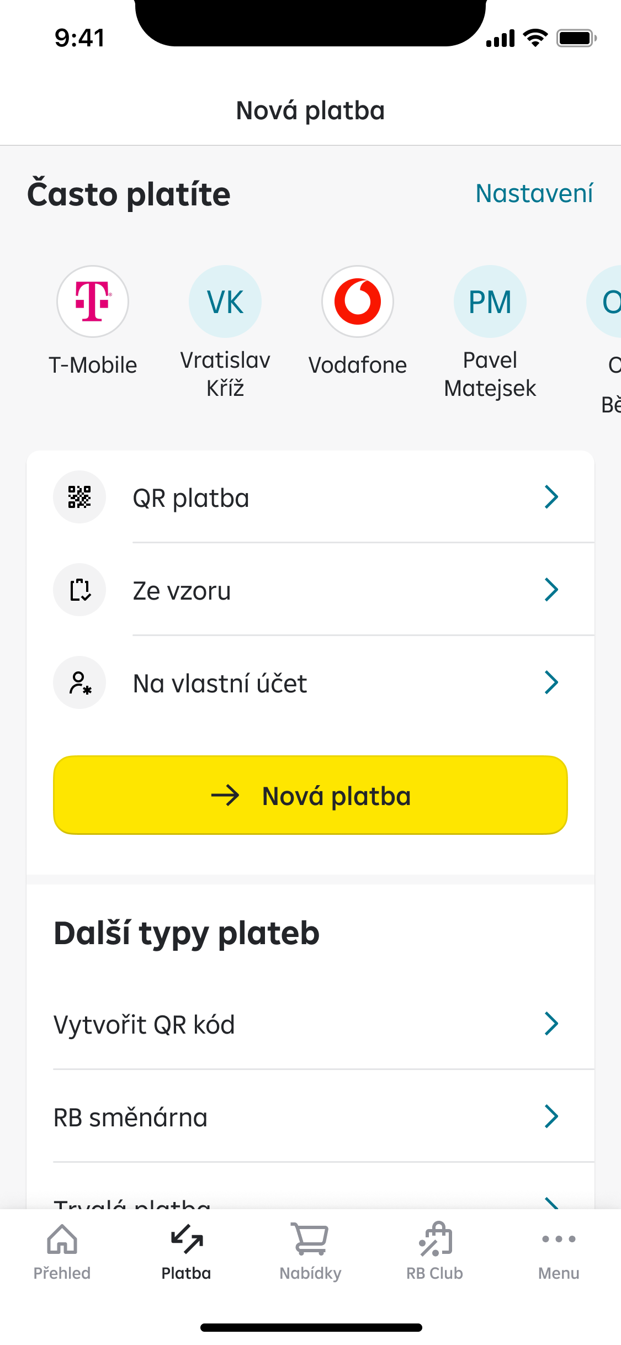621x1345 pixels.
Task: Tap the T-Mobile logo avatar
Action: 93,301
